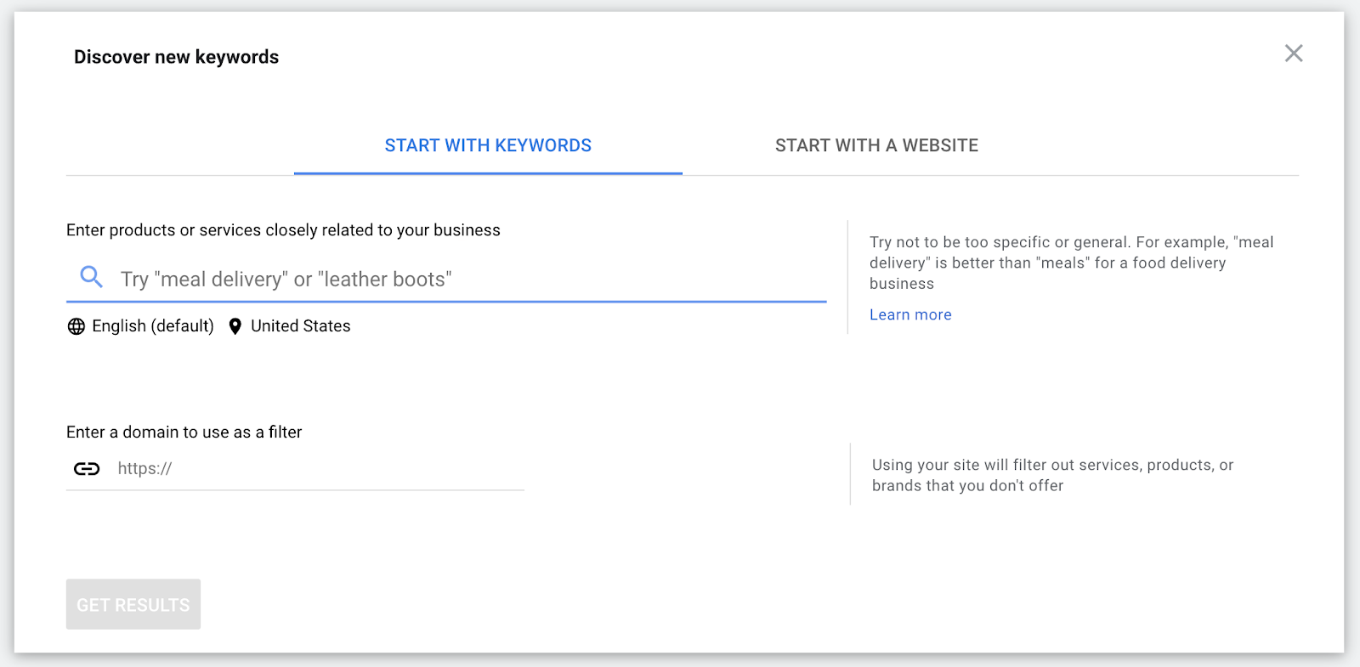Click the vertical divider beside the keyword tip
Screen dimensions: 1360x667
848,277
